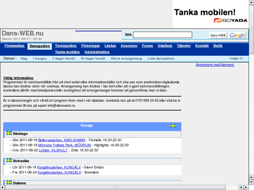Click the Blekinge region heading

[20, 134]
